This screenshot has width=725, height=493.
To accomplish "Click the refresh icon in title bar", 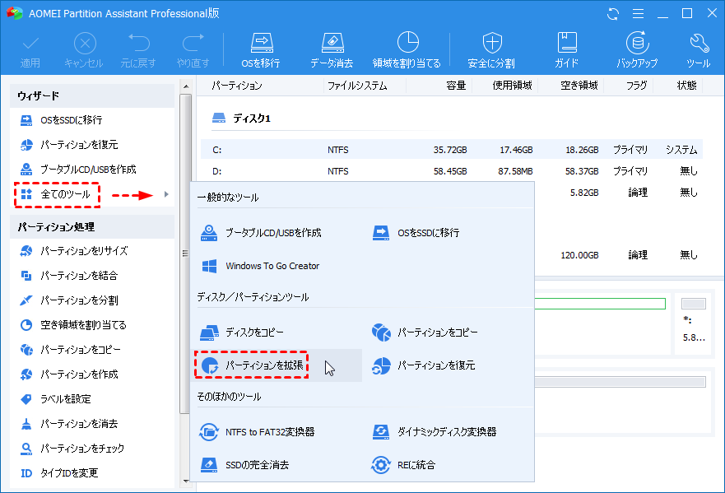I will [612, 14].
